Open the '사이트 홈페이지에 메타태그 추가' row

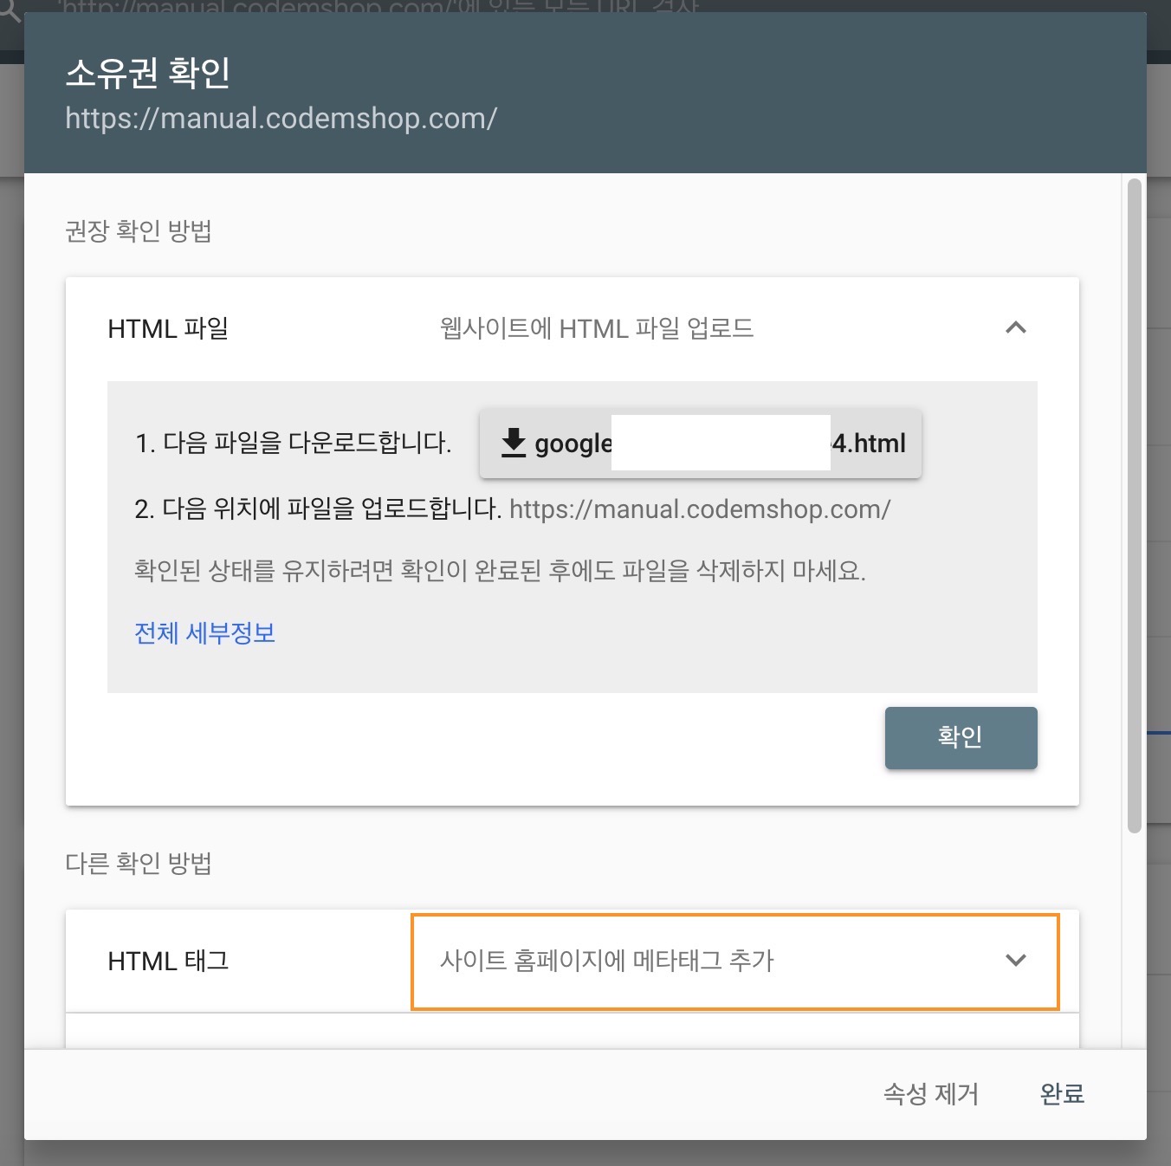point(606,961)
